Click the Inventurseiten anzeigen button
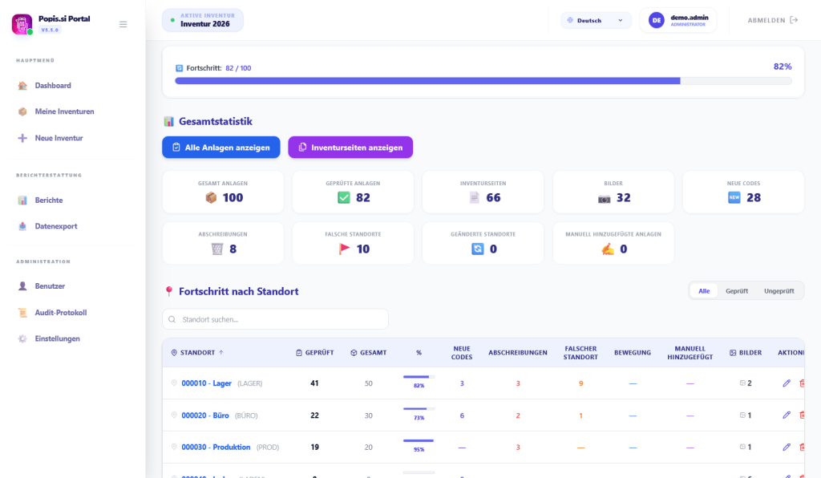The height and width of the screenshot is (478, 821). tap(350, 148)
